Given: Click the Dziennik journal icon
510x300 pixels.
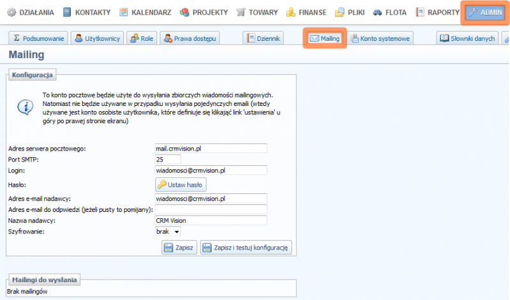Looking at the screenshot, I should click(x=251, y=38).
